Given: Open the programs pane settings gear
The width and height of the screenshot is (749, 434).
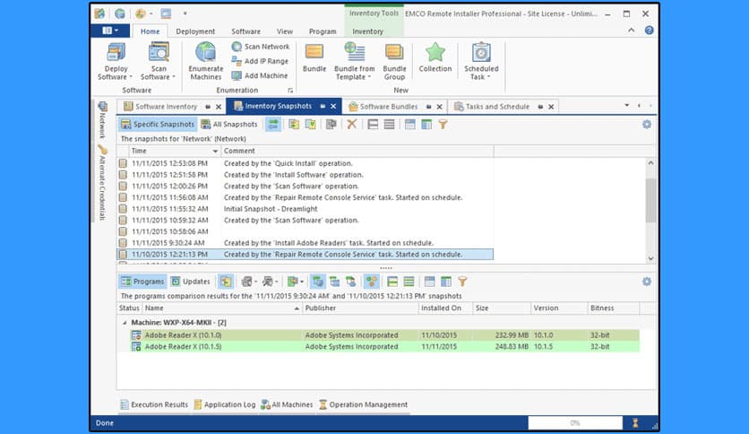Looking at the screenshot, I should pyautogui.click(x=646, y=282).
